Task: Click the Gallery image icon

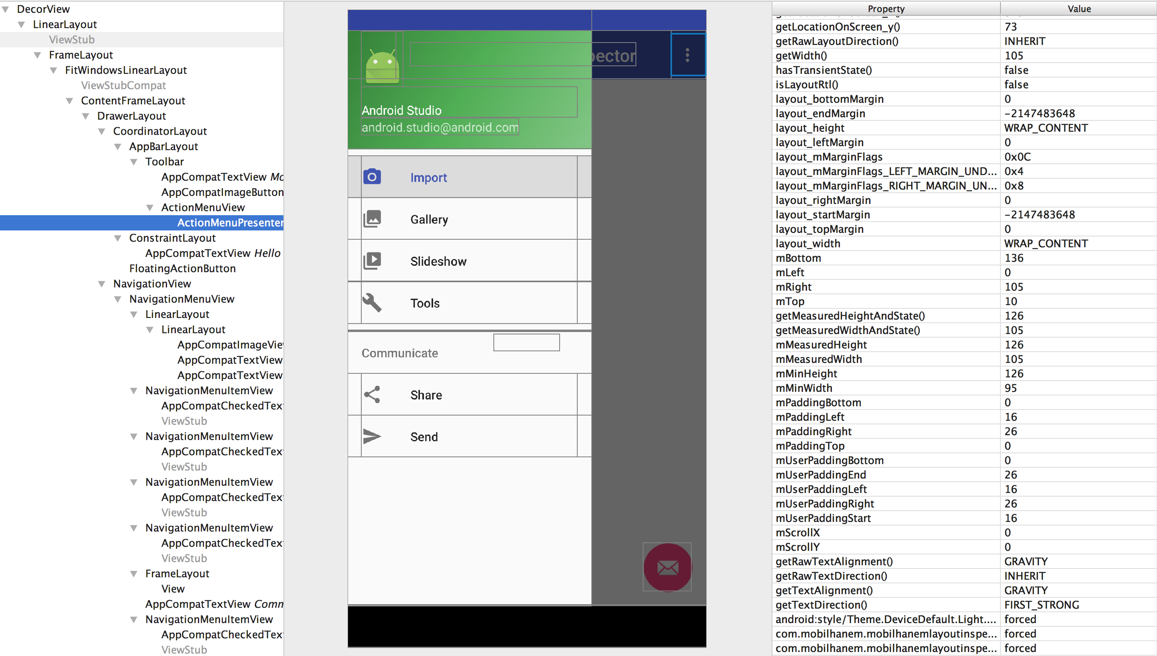Action: [372, 219]
